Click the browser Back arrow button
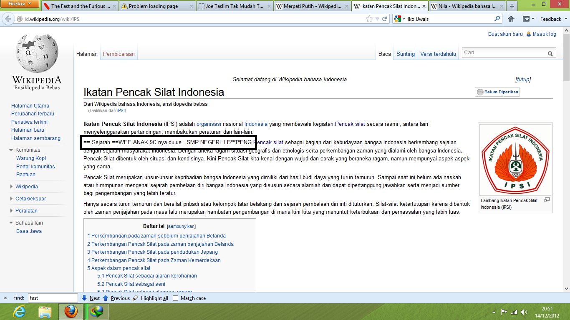 click(x=8, y=19)
